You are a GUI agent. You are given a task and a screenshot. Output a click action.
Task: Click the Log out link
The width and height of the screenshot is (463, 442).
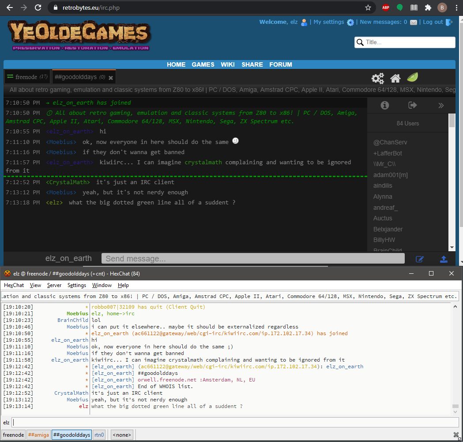coord(433,22)
